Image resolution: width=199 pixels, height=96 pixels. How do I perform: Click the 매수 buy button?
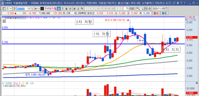pos(156,13)
